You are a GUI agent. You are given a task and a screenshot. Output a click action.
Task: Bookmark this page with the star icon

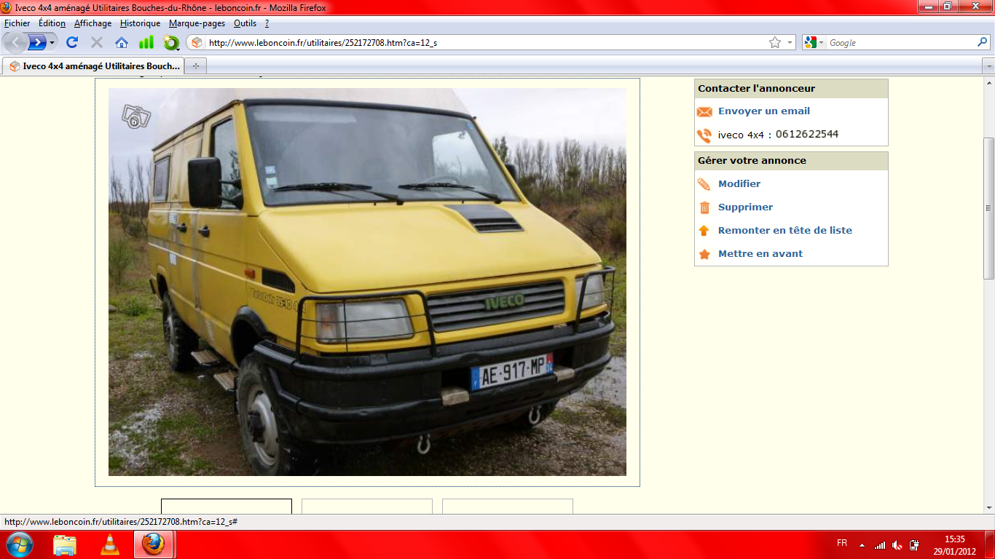[774, 43]
